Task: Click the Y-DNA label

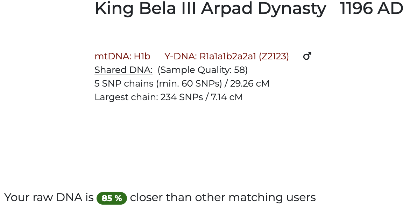Action: click(181, 56)
